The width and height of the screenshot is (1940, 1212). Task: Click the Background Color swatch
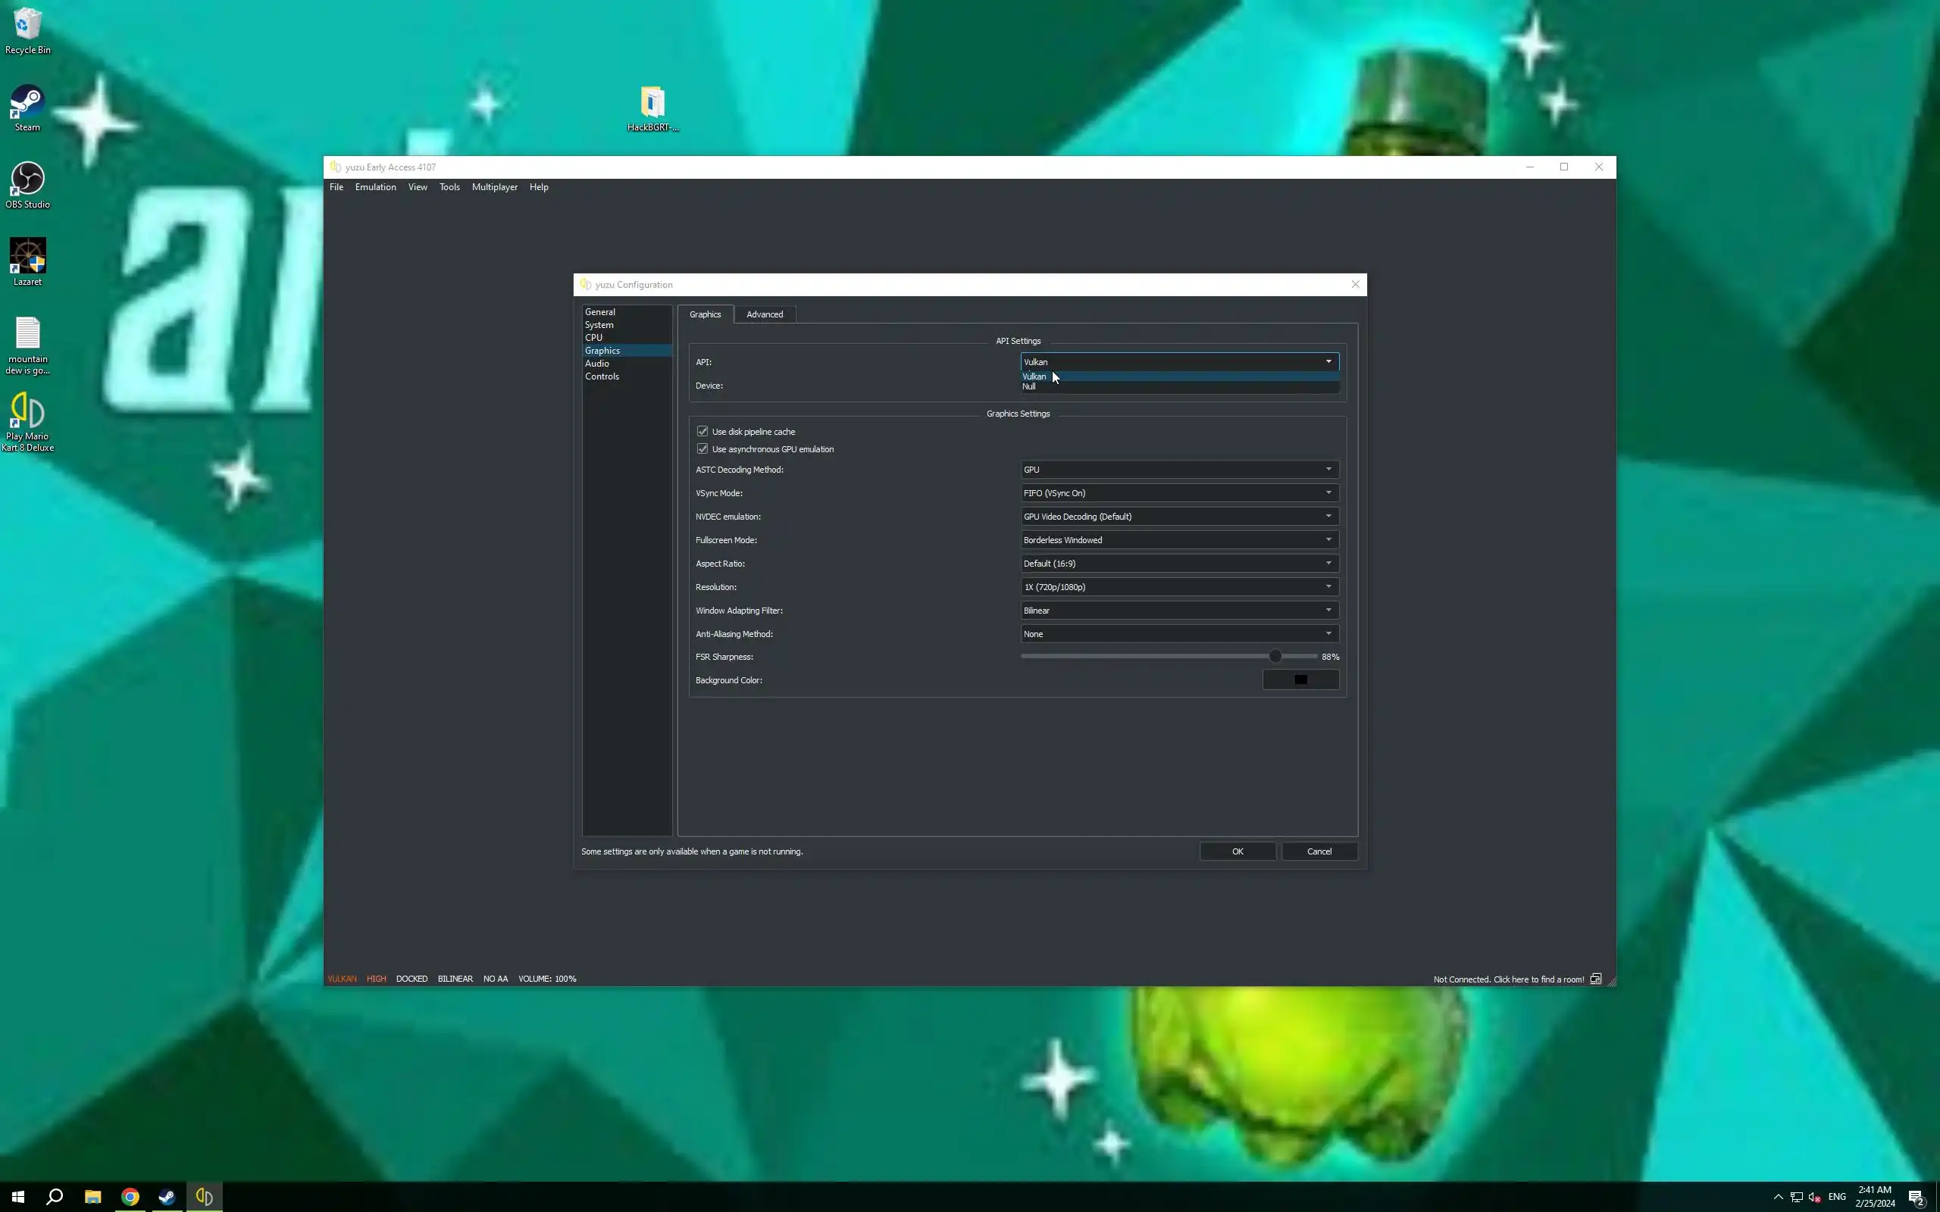pyautogui.click(x=1300, y=679)
